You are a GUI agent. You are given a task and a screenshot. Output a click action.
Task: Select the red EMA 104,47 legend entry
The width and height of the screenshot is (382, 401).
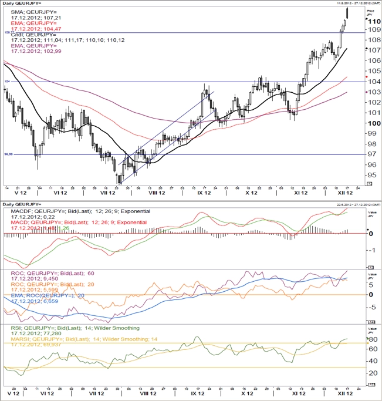(36, 26)
